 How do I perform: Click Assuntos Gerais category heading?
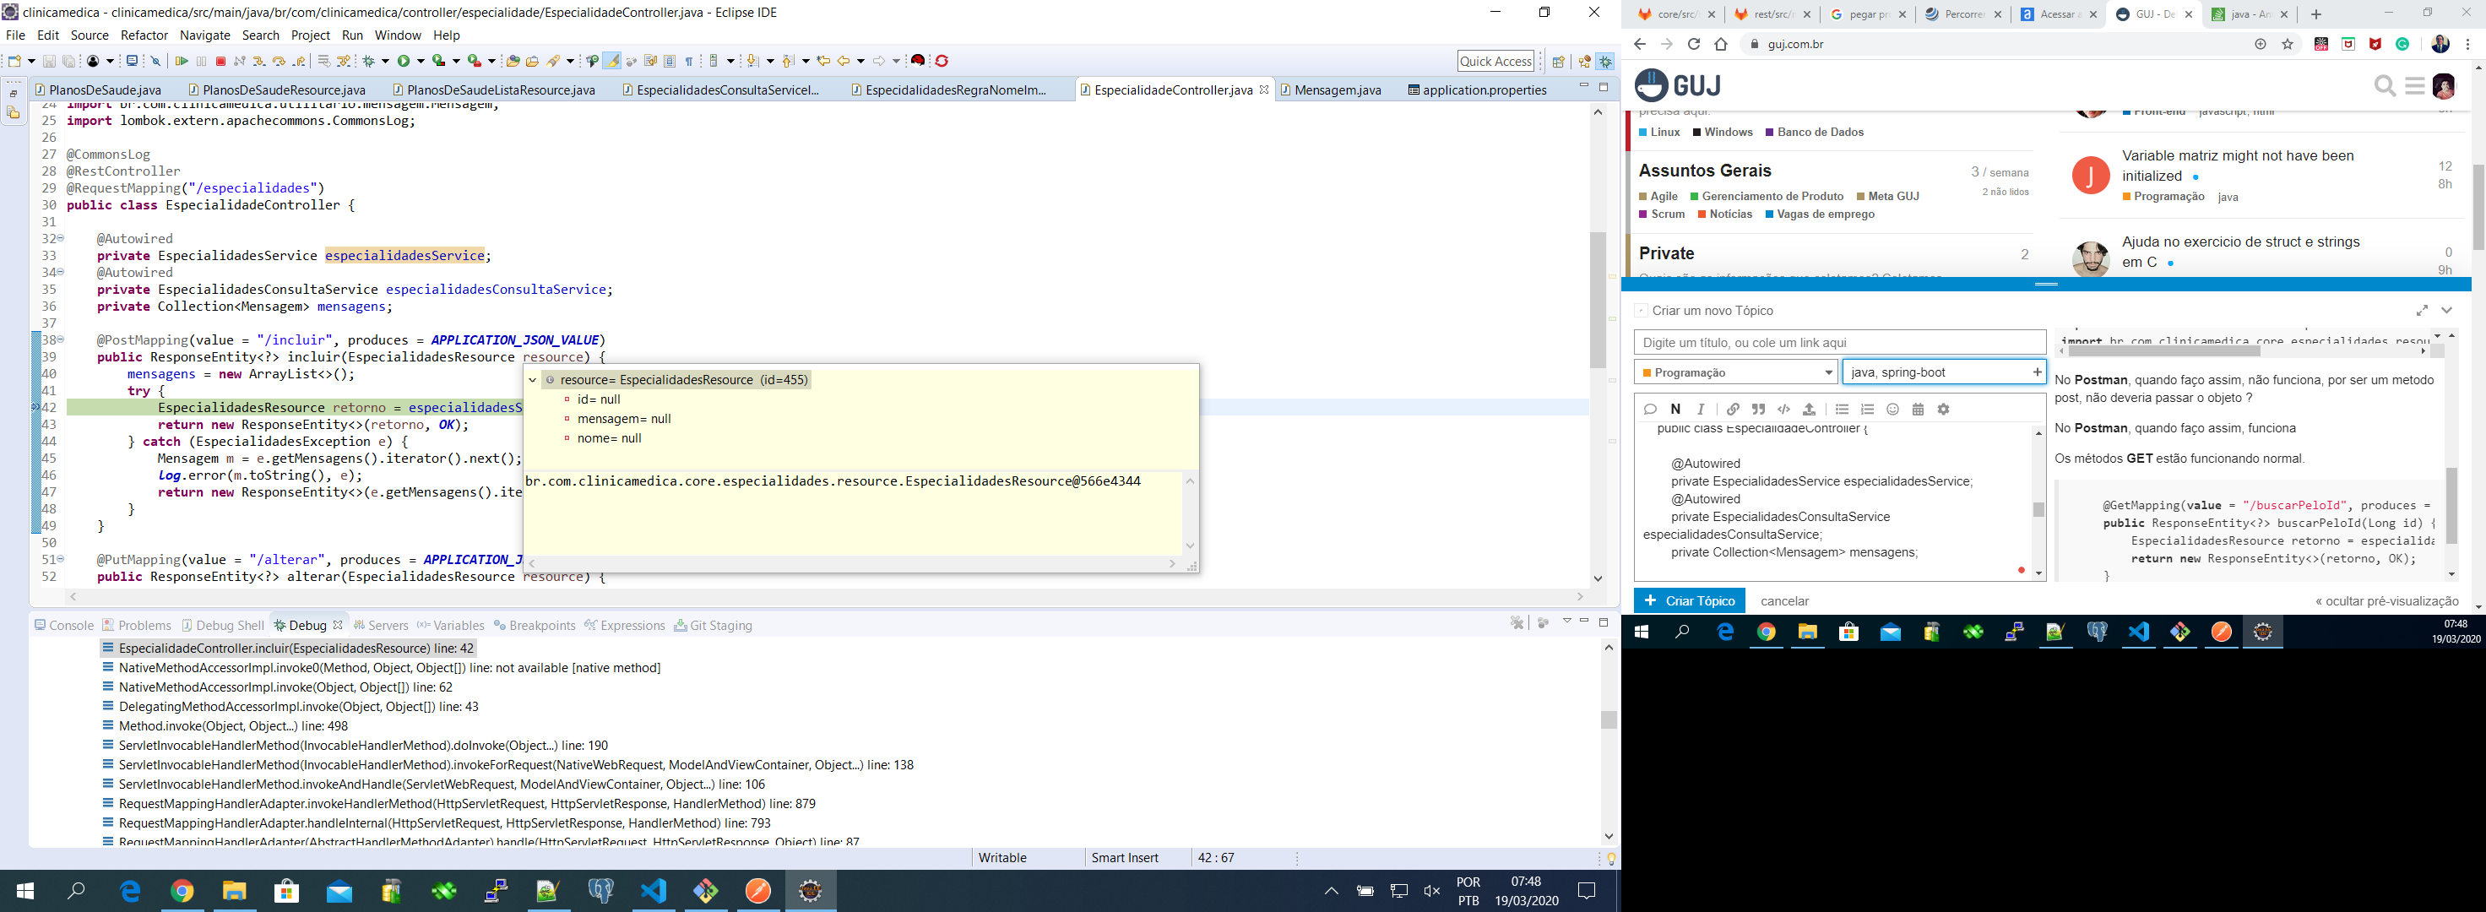click(x=1704, y=171)
